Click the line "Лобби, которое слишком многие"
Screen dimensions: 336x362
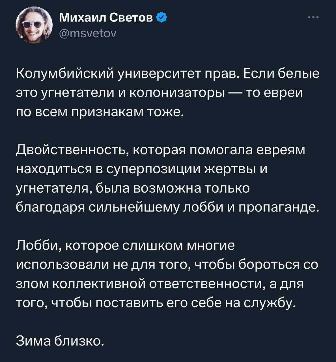coord(125,245)
